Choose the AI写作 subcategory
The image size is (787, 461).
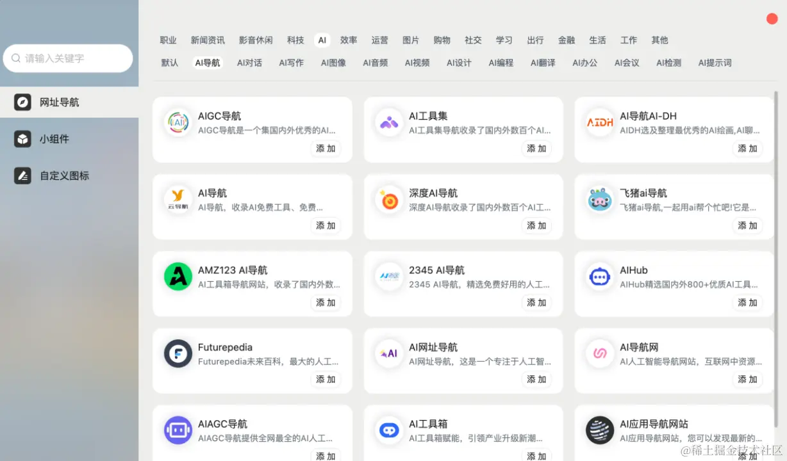(x=291, y=63)
